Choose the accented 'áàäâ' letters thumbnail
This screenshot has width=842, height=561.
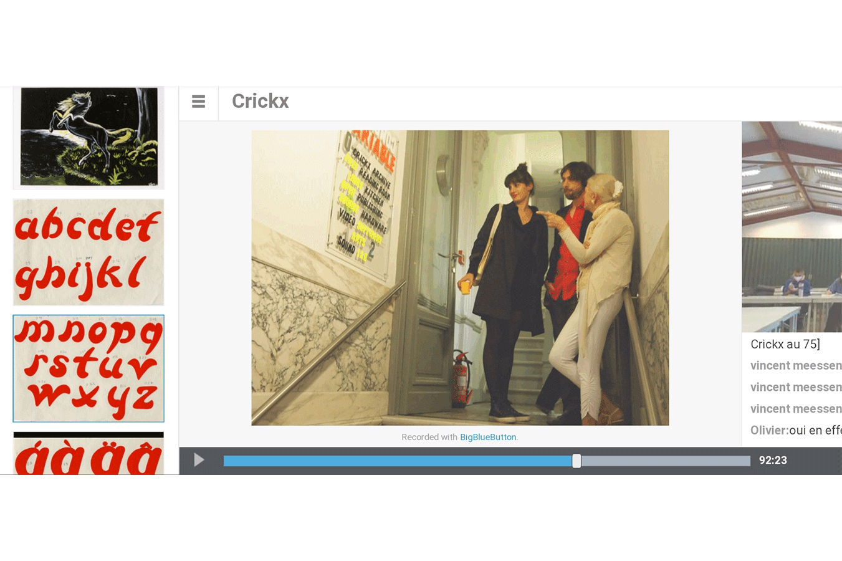click(x=89, y=454)
